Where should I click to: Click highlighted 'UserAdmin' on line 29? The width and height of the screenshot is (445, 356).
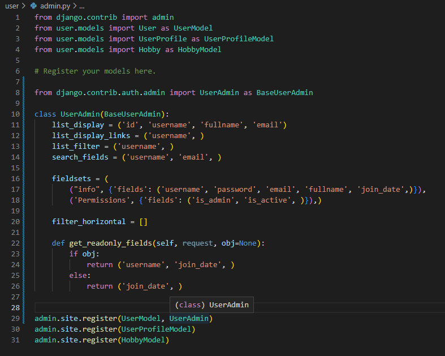189,319
